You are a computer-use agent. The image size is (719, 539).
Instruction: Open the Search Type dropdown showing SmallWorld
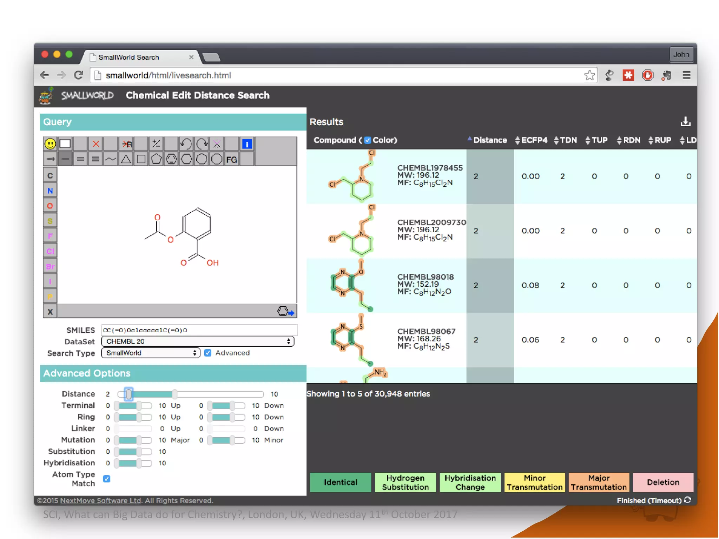coord(151,353)
